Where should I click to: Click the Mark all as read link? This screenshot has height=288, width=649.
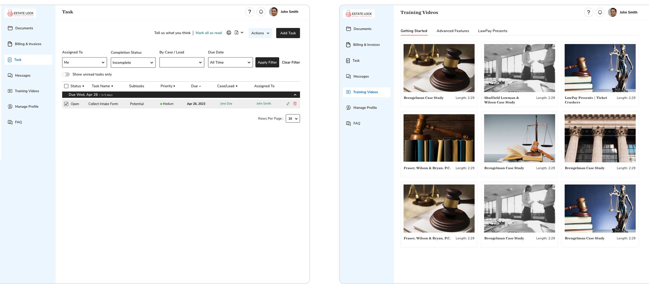(x=208, y=33)
